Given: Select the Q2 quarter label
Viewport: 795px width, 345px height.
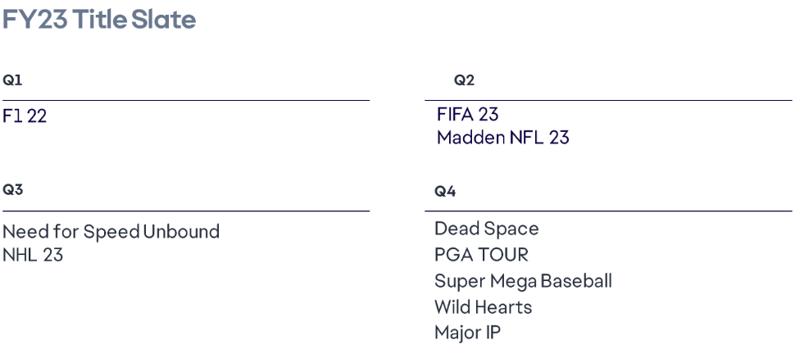Looking at the screenshot, I should [464, 80].
